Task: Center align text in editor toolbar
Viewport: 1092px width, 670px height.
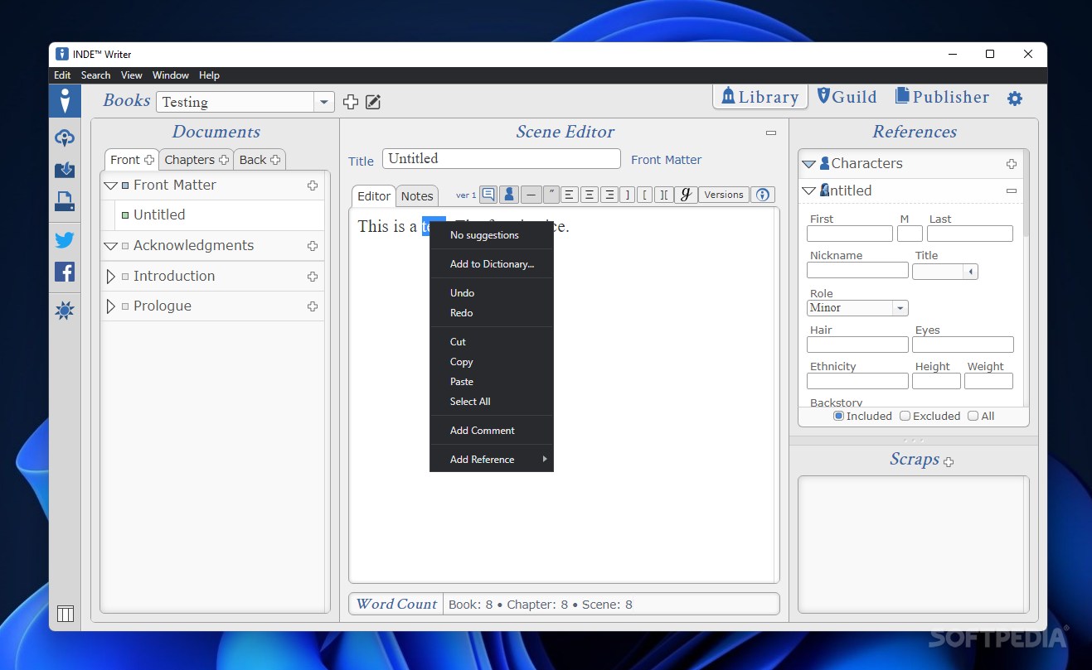Action: 590,195
